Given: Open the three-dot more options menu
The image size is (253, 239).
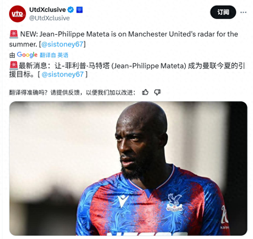Looking at the screenshot, I should [x=244, y=12].
